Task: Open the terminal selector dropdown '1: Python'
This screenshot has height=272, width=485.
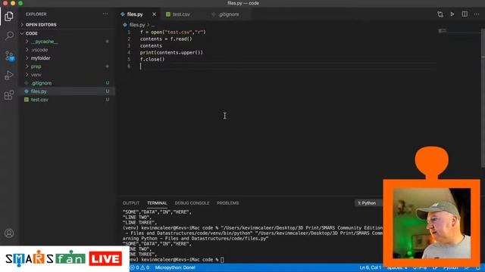Action: click(x=368, y=203)
